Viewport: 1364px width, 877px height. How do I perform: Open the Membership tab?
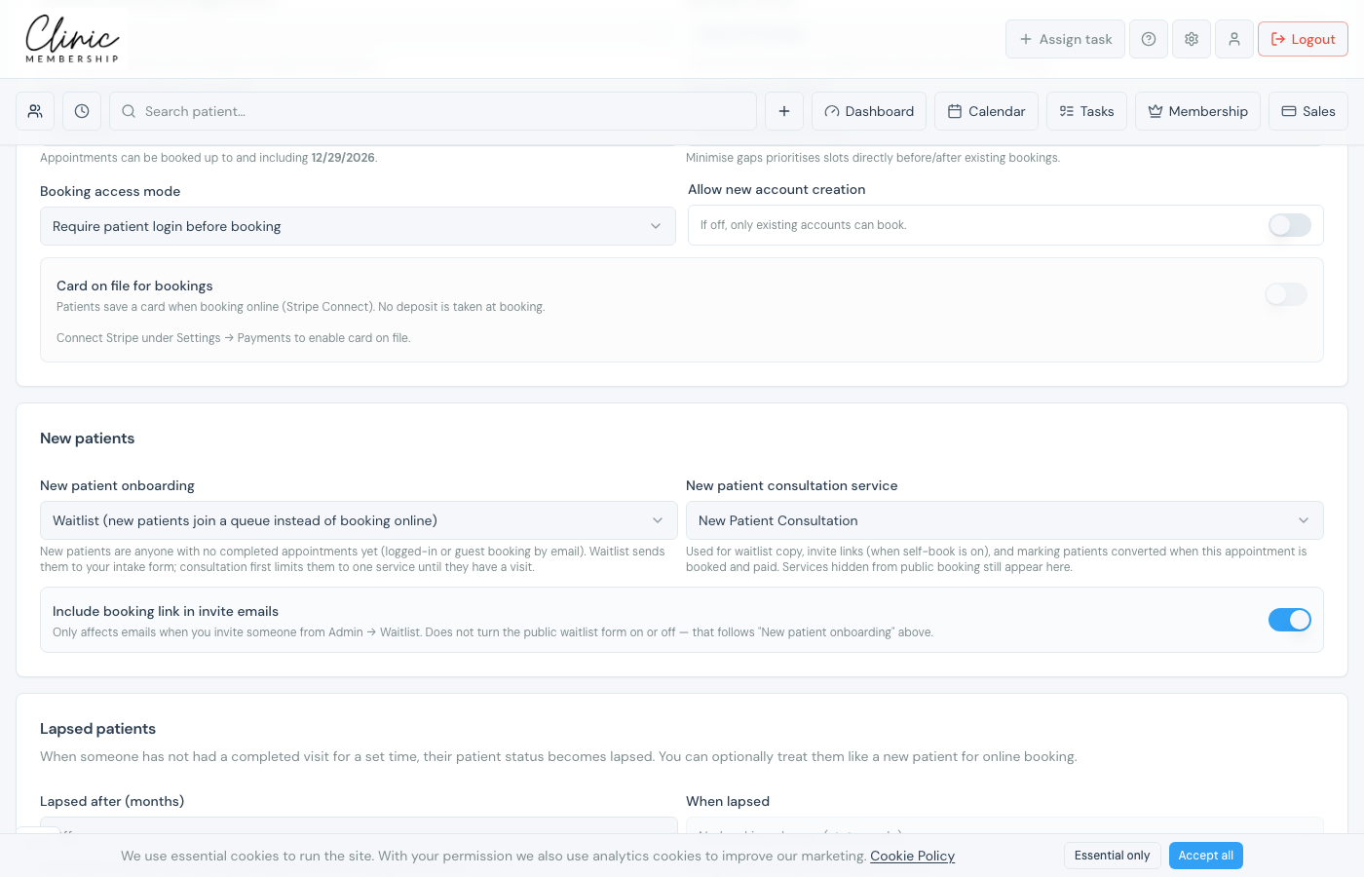pos(1197,111)
